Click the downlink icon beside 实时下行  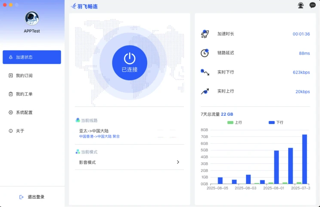(x=205, y=72)
